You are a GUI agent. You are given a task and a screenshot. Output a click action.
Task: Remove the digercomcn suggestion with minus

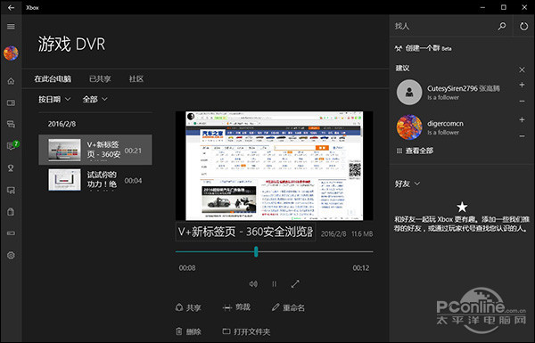[522, 136]
